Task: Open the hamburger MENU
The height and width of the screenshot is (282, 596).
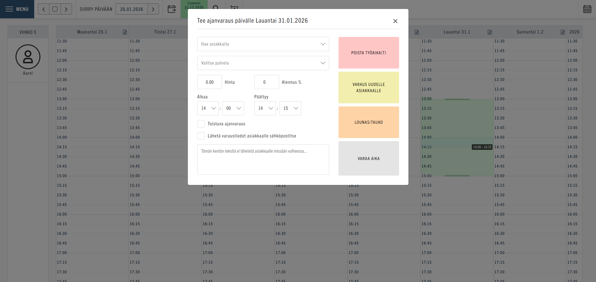Action: coord(17,9)
